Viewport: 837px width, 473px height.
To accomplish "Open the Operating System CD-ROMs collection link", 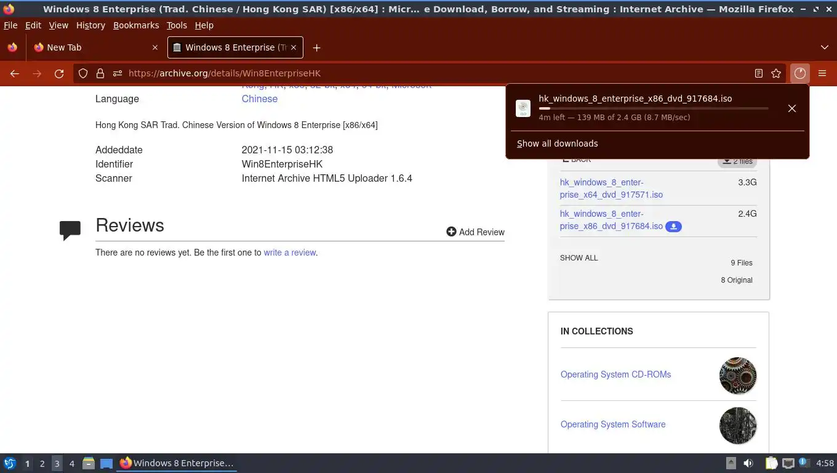I will (x=615, y=374).
